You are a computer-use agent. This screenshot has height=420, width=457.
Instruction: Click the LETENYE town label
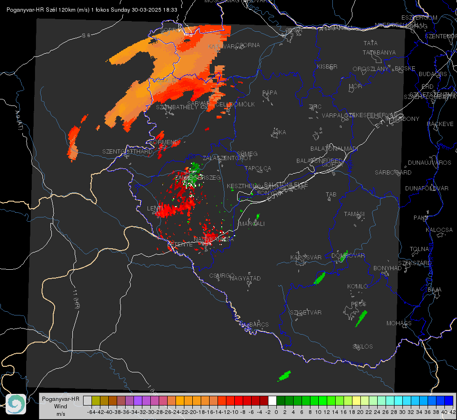tap(180, 244)
